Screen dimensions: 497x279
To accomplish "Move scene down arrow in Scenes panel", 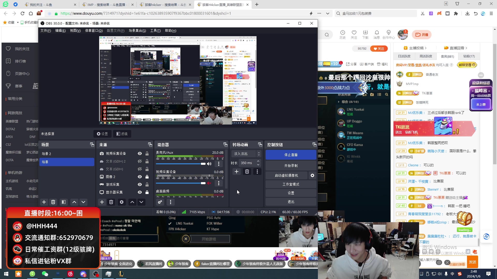I will 83,202.
